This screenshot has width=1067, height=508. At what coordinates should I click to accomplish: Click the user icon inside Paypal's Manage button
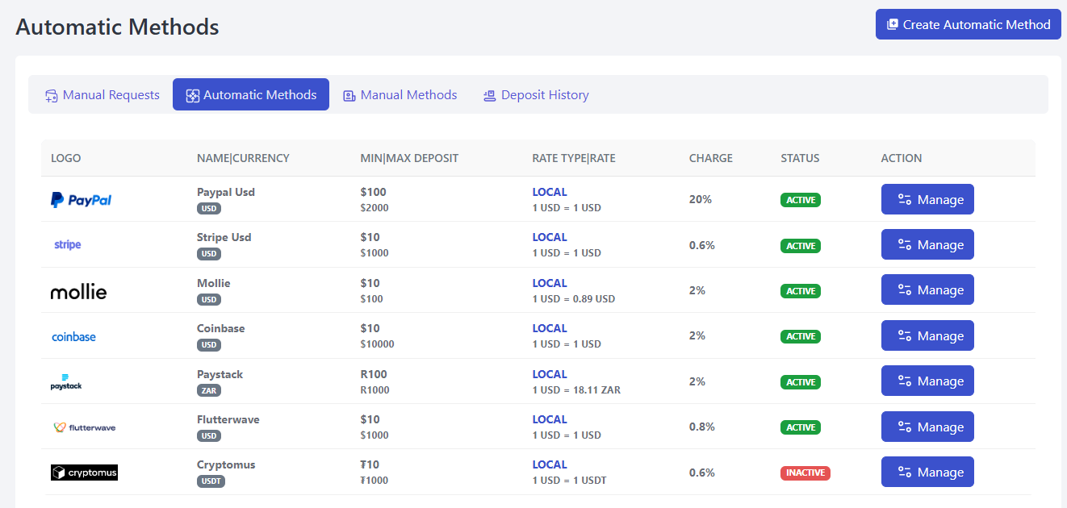point(906,199)
